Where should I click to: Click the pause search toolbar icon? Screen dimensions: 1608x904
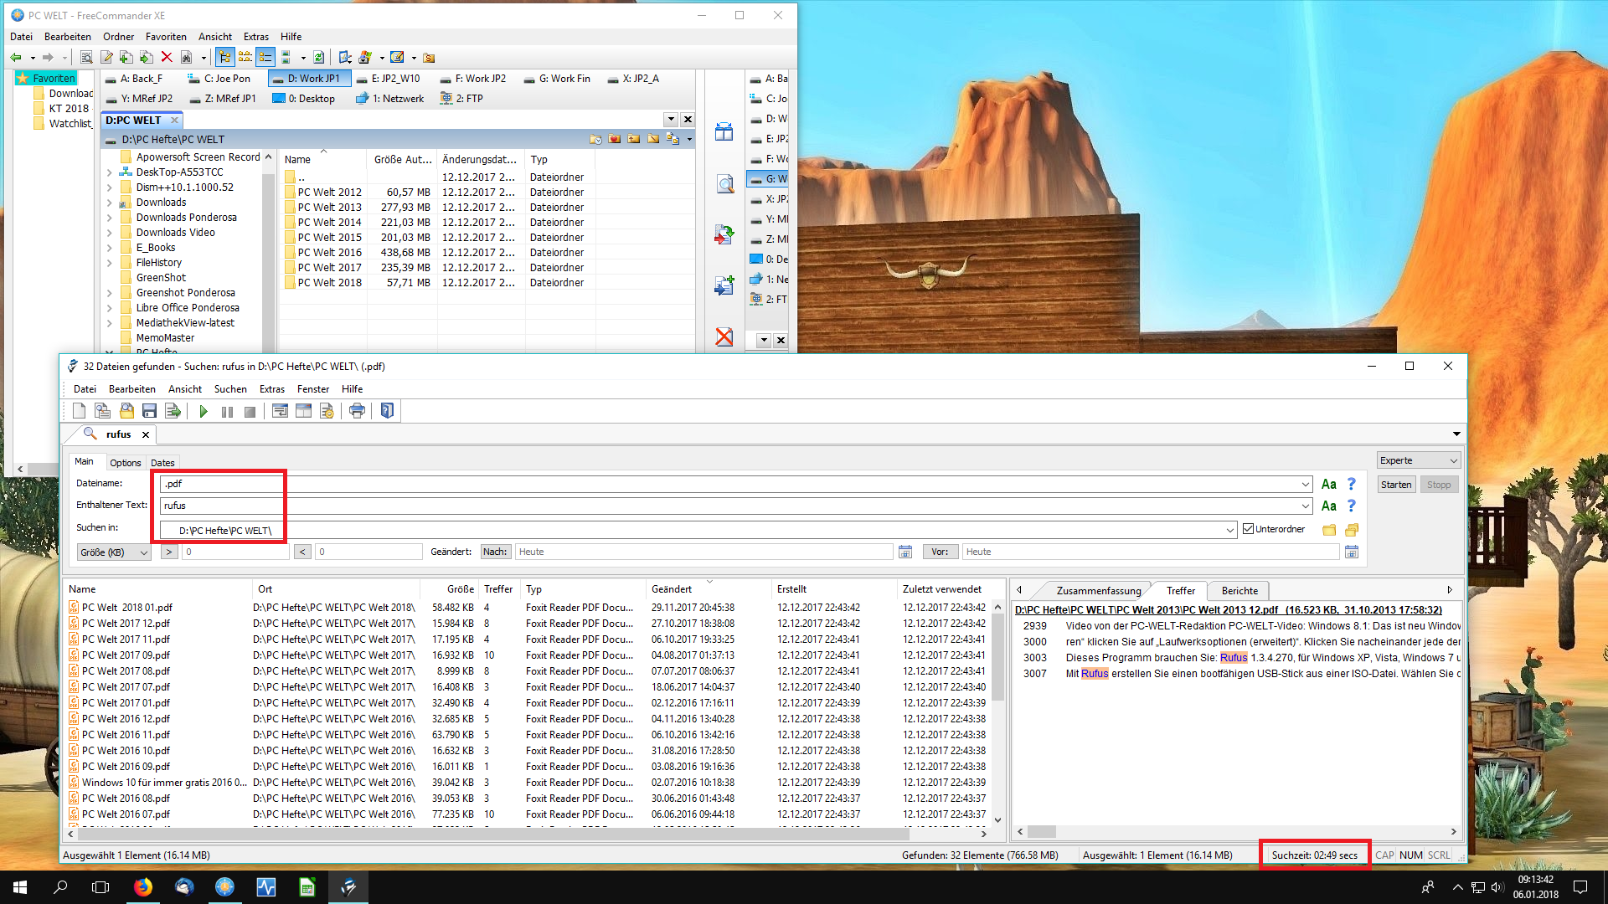pos(227,411)
